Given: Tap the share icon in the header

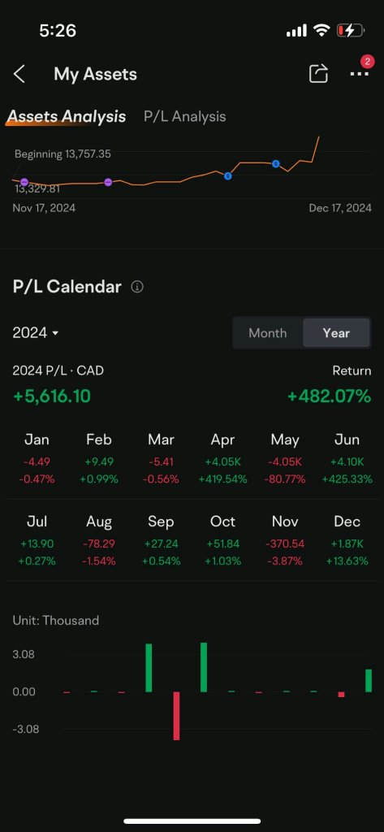Looking at the screenshot, I should [x=318, y=74].
